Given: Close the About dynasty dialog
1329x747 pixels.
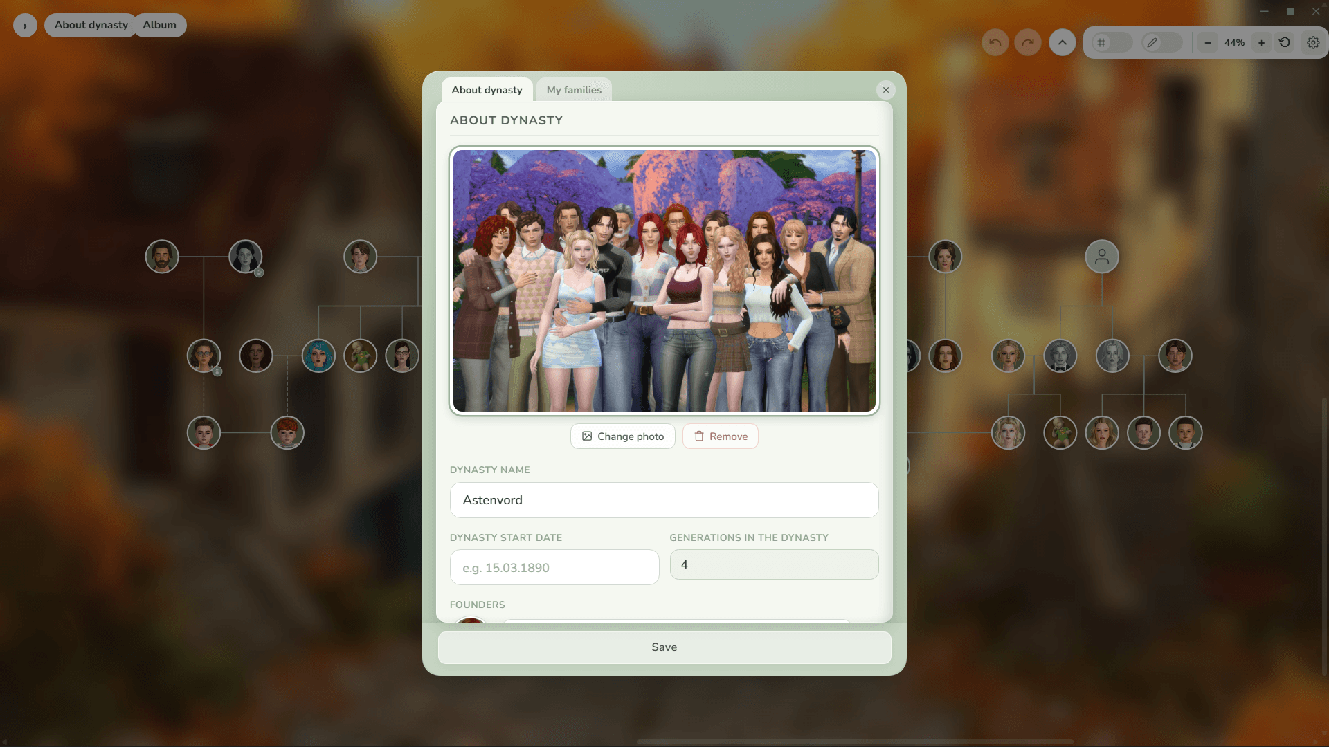Looking at the screenshot, I should point(886,90).
